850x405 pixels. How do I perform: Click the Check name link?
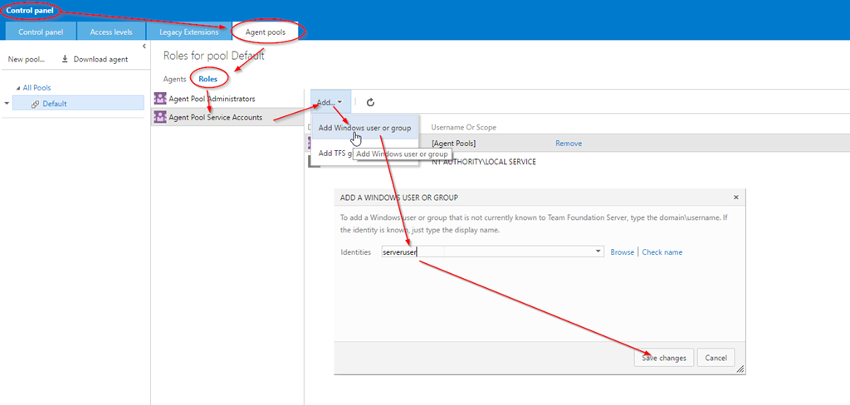pos(662,251)
